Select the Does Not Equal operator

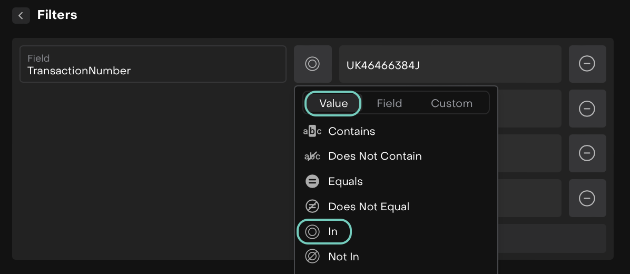tap(368, 207)
